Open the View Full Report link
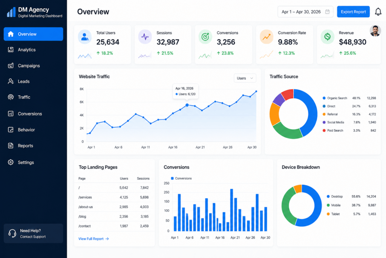Image resolution: width=386 pixels, height=258 pixels. (93, 239)
